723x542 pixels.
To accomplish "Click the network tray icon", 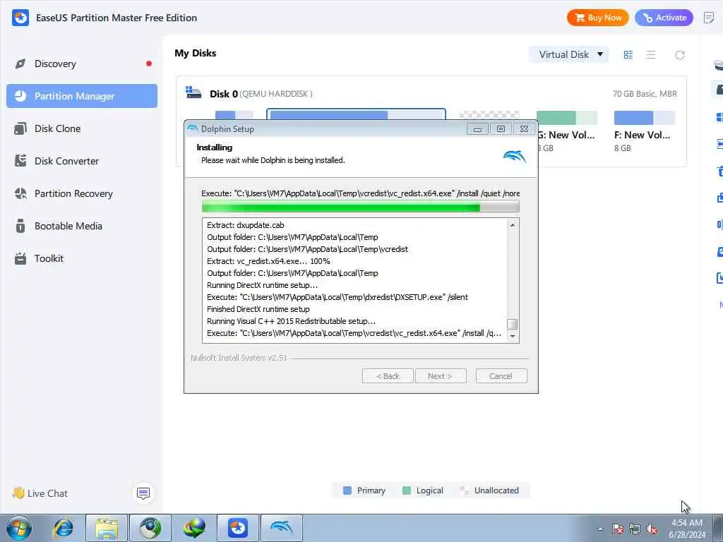I will point(635,529).
